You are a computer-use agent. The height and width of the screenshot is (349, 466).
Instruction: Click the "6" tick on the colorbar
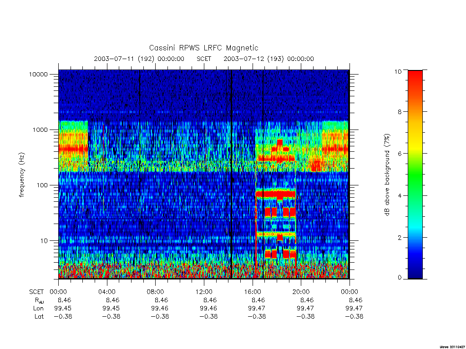(399, 154)
